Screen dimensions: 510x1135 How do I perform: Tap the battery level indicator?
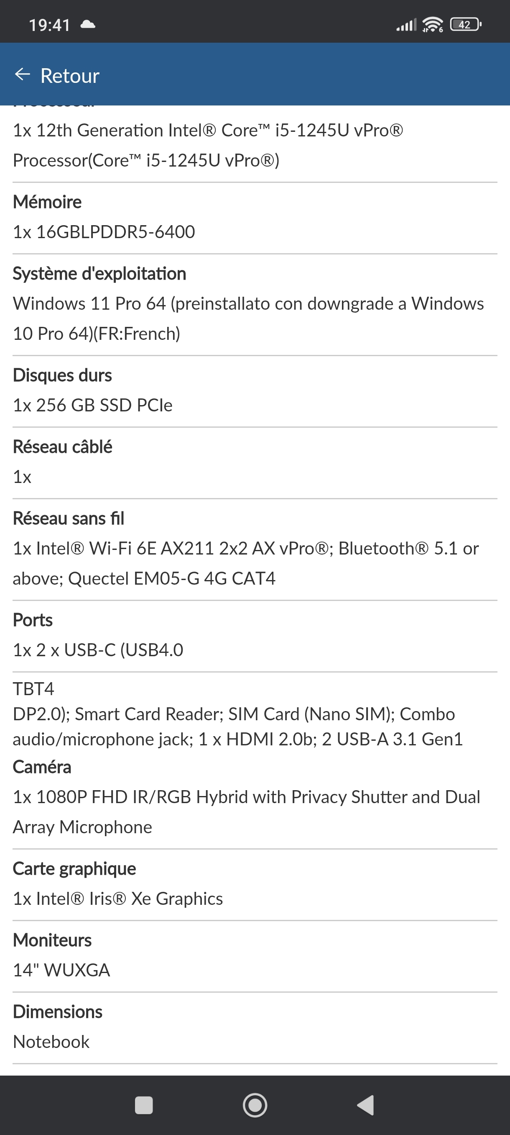click(x=465, y=25)
